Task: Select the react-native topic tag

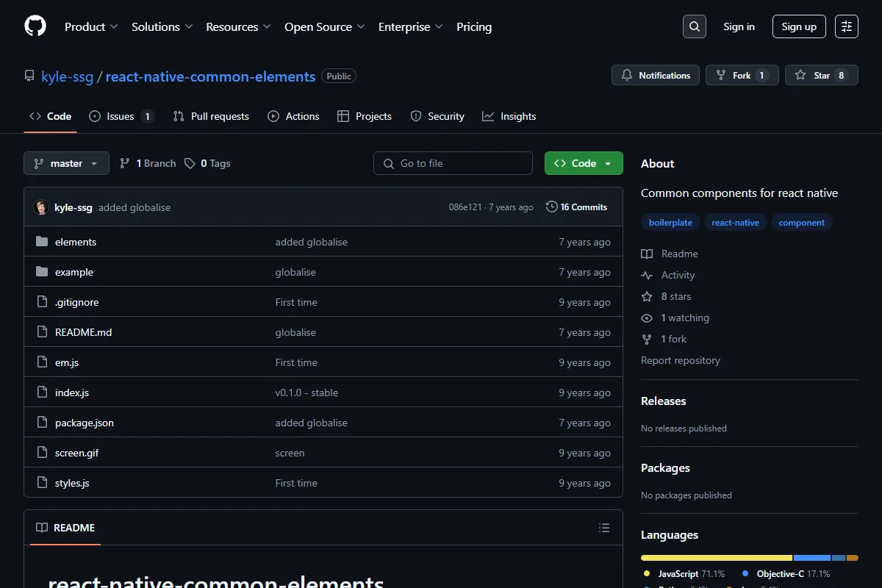Action: click(x=735, y=223)
